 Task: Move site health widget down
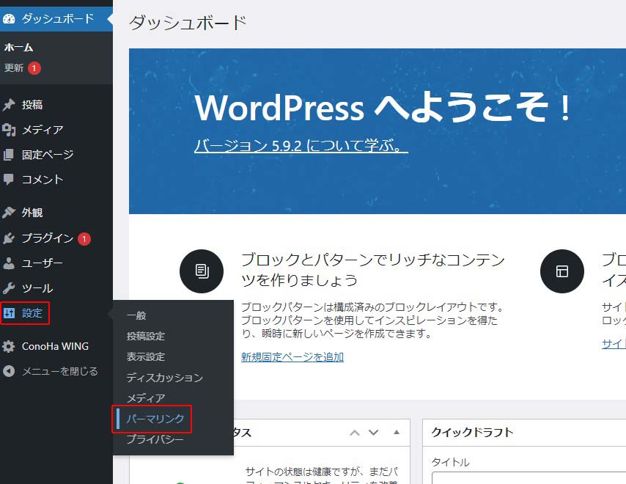(374, 433)
